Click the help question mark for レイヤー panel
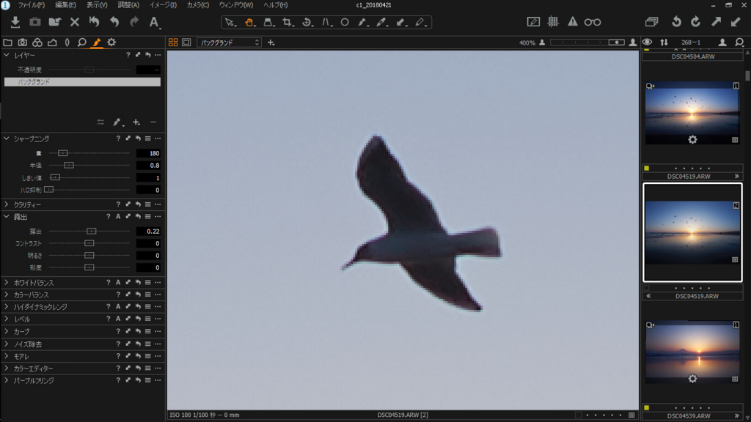This screenshot has width=751, height=422. (x=128, y=56)
